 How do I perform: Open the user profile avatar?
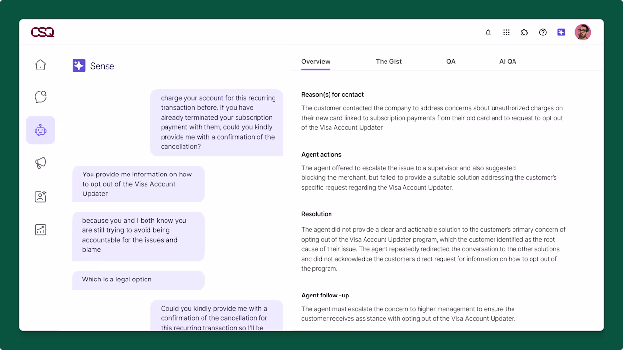583,32
